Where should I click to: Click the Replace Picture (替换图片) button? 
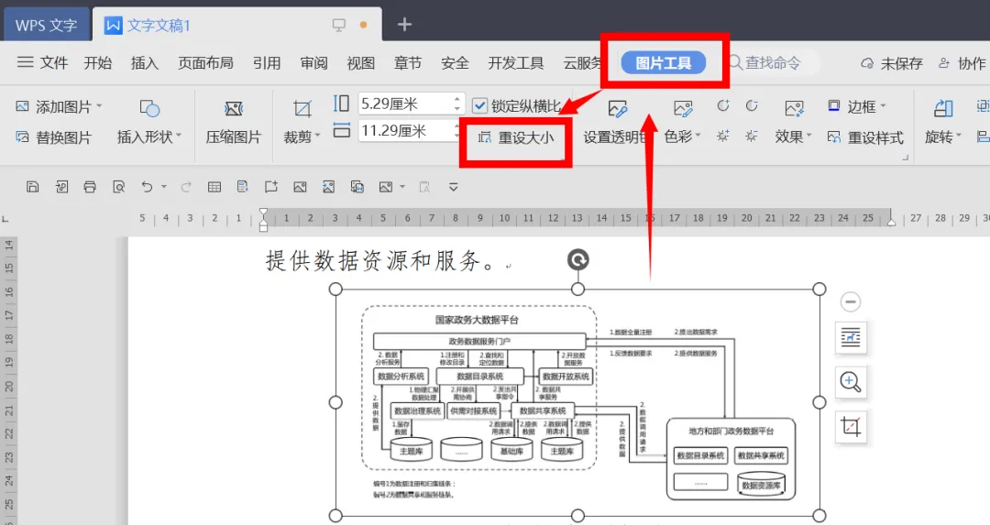click(54, 137)
